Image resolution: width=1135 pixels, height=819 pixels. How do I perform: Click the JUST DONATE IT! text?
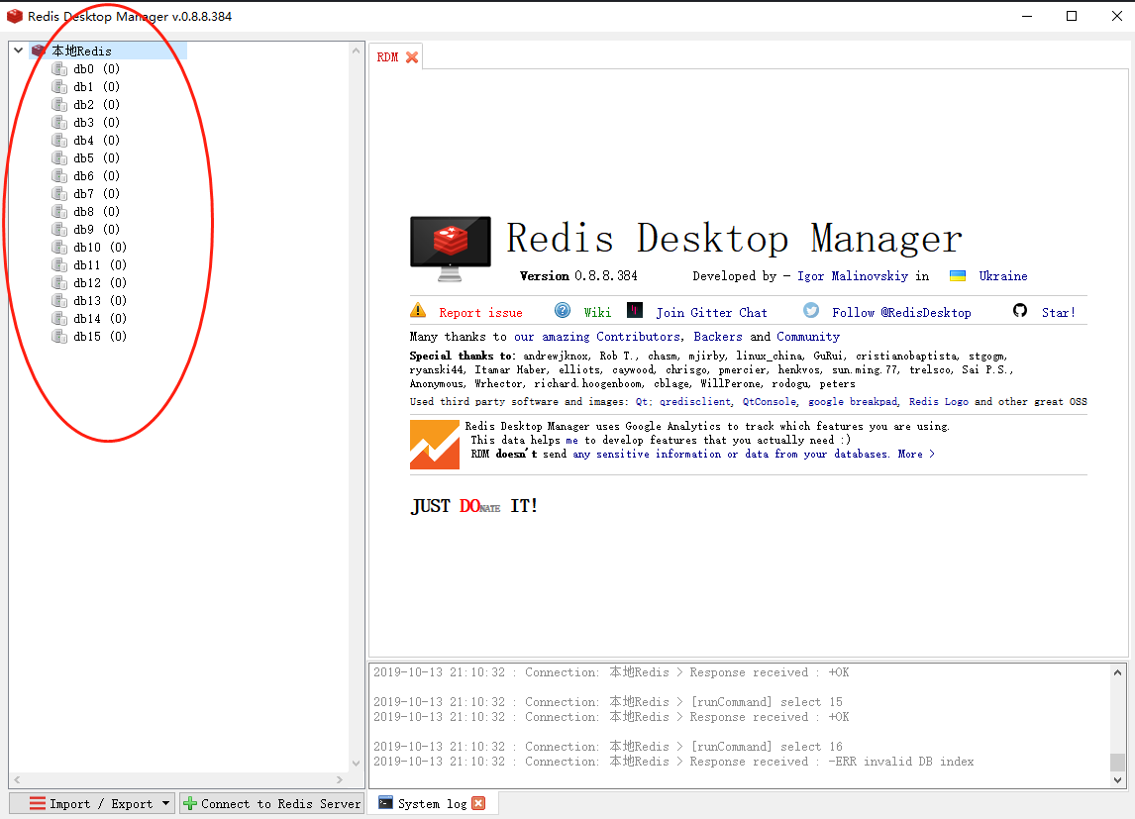click(474, 506)
